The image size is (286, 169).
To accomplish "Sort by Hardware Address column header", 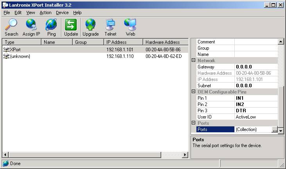I will pyautogui.click(x=165, y=42).
